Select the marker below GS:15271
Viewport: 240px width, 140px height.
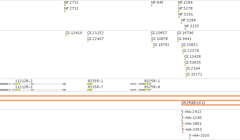pos(186,77)
